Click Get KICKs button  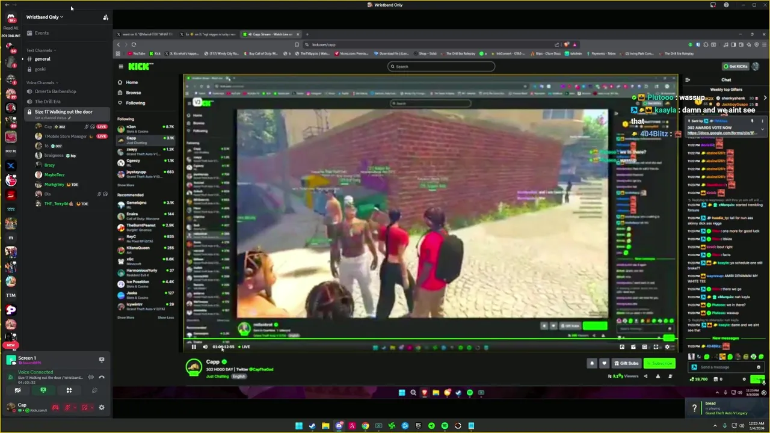pyautogui.click(x=735, y=67)
